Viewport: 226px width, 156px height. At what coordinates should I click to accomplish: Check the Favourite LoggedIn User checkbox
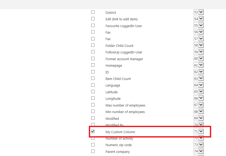[93, 26]
